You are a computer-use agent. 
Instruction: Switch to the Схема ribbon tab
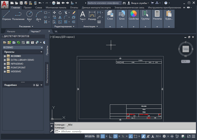coord(39,7)
